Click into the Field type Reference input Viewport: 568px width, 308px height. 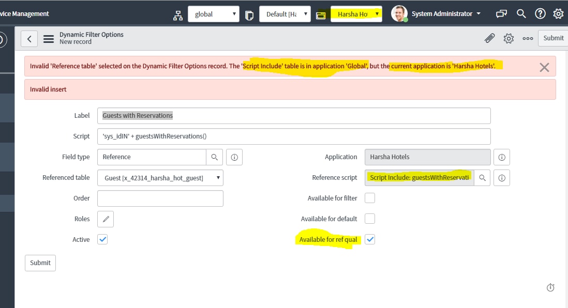tap(152, 157)
